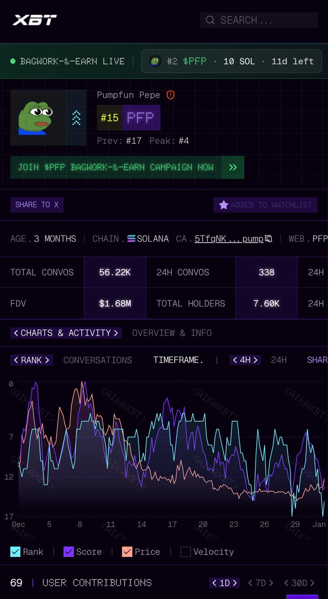This screenshot has width=328, height=599.
Task: Select the 4H timeframe option
Action: coord(245,360)
